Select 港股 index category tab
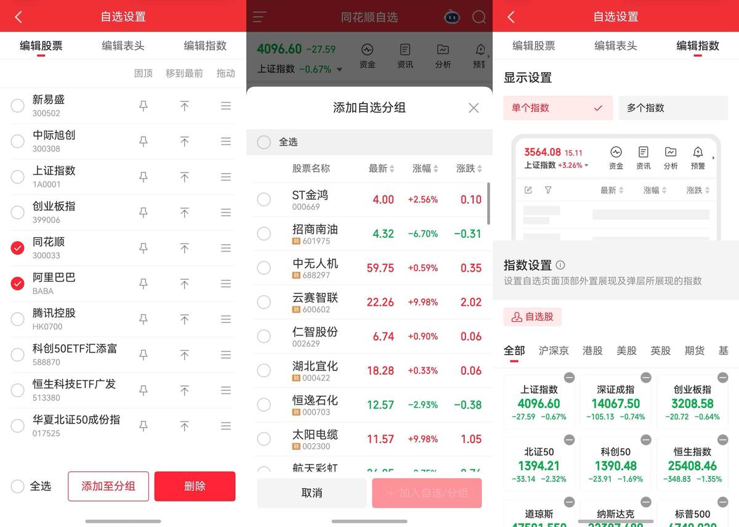This screenshot has width=739, height=527. (x=592, y=351)
